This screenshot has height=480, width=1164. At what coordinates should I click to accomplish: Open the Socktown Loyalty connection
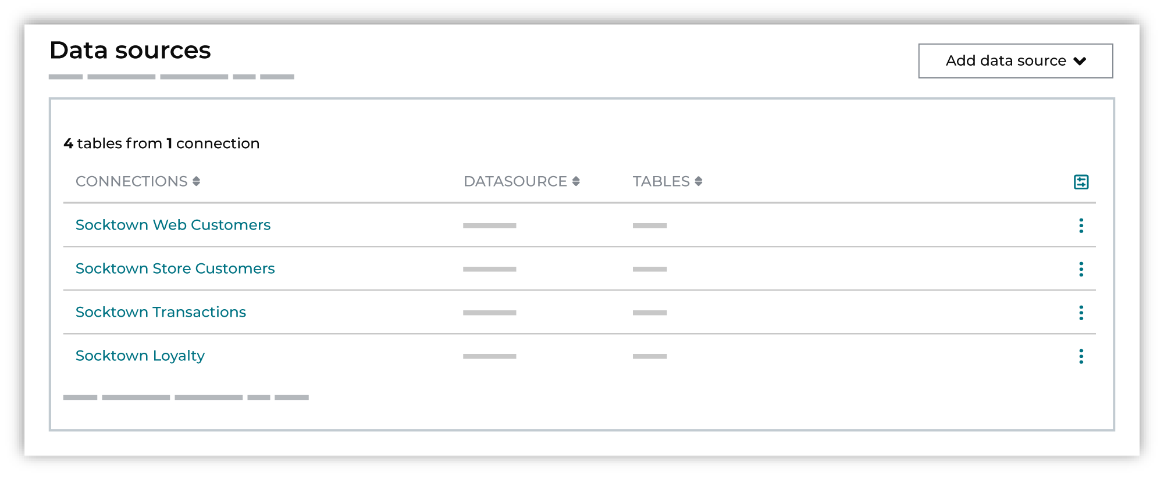140,356
